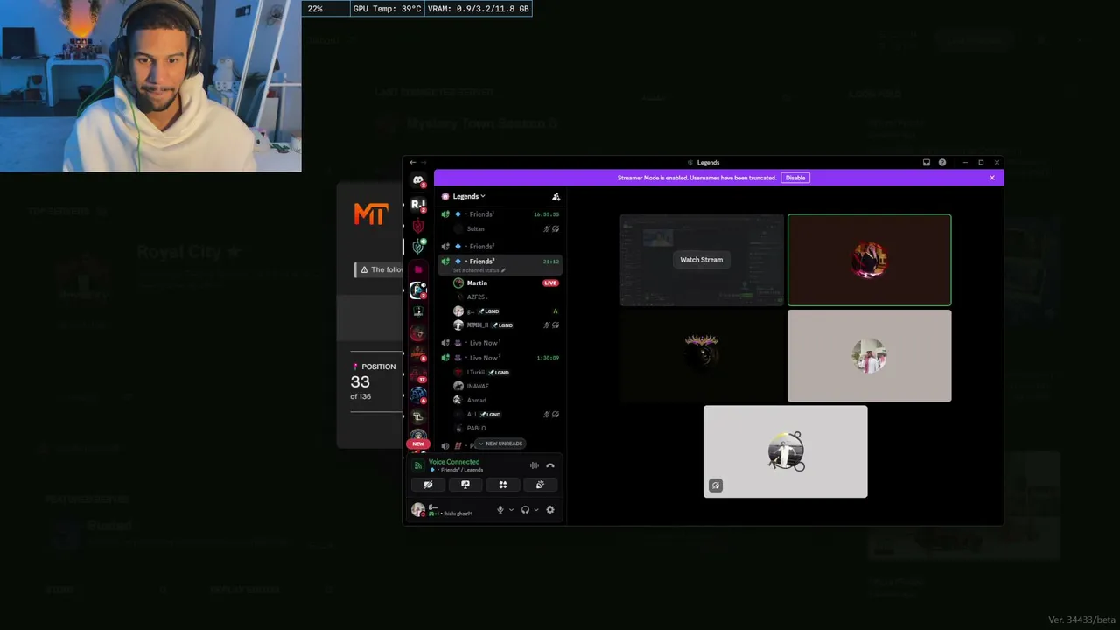The width and height of the screenshot is (1120, 630).
Task: Open the Discord help question mark icon
Action: pyautogui.click(x=942, y=162)
